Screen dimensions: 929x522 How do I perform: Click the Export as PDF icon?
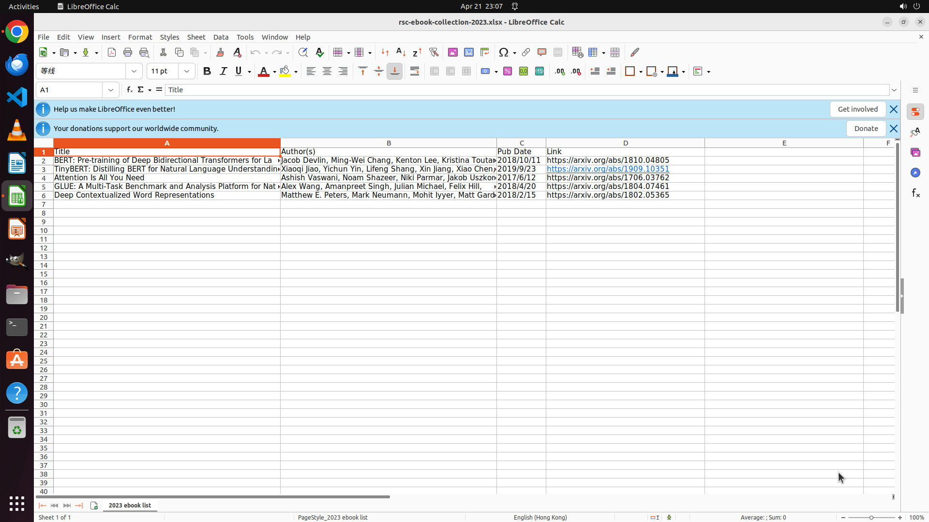[112, 52]
